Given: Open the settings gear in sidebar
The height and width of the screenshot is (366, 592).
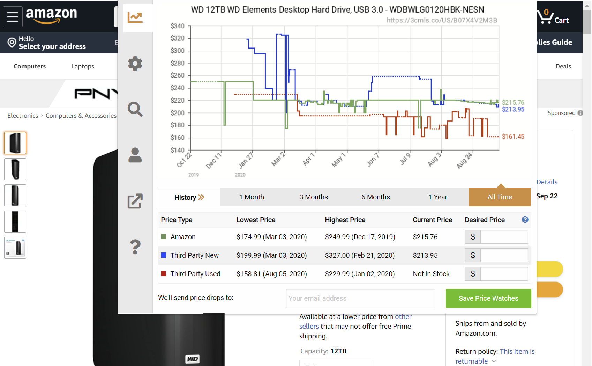Looking at the screenshot, I should tap(135, 64).
